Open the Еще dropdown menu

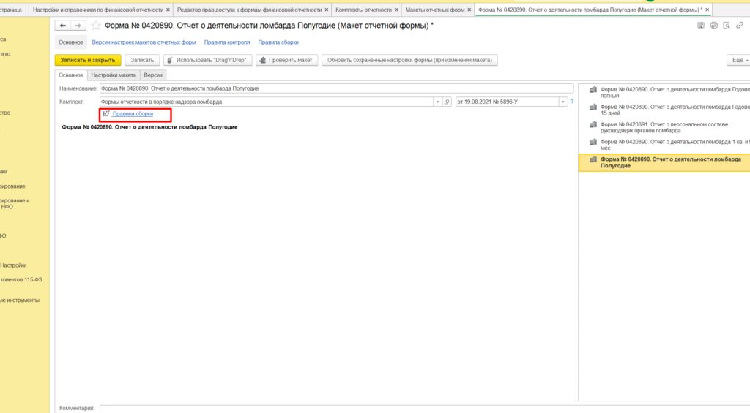pyautogui.click(x=736, y=60)
